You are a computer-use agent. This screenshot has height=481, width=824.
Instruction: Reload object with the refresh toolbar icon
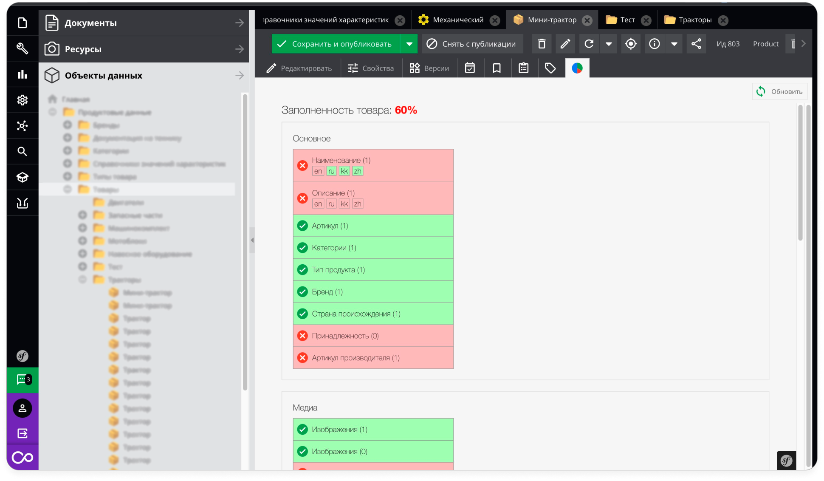coord(589,44)
